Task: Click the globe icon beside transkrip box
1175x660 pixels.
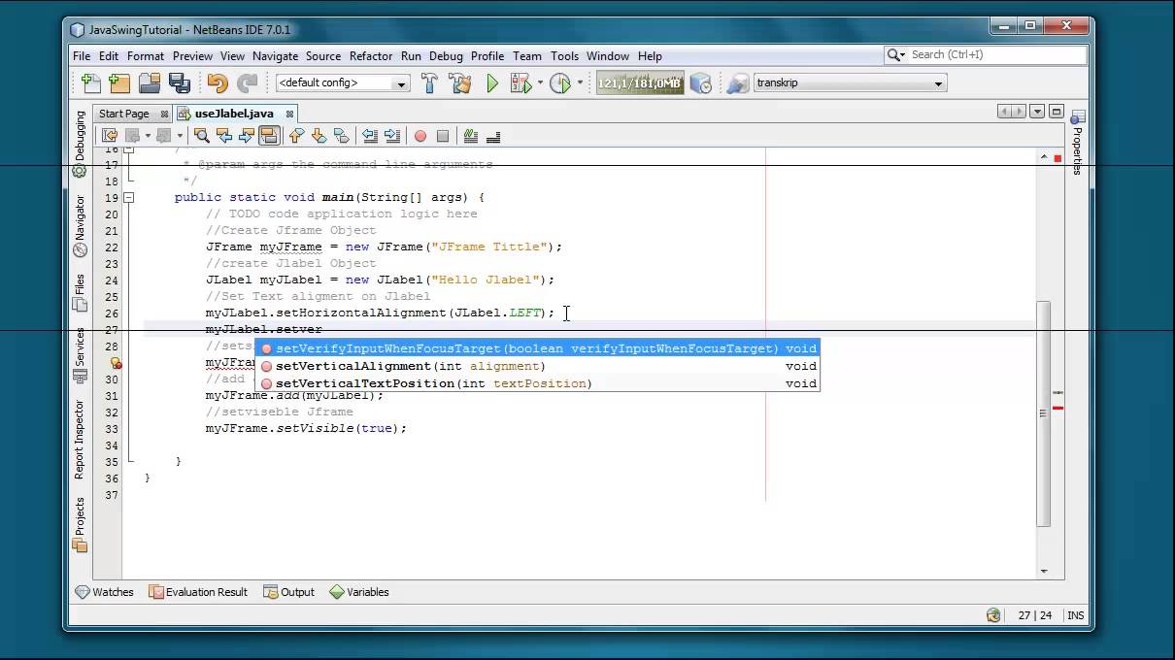Action: click(738, 83)
